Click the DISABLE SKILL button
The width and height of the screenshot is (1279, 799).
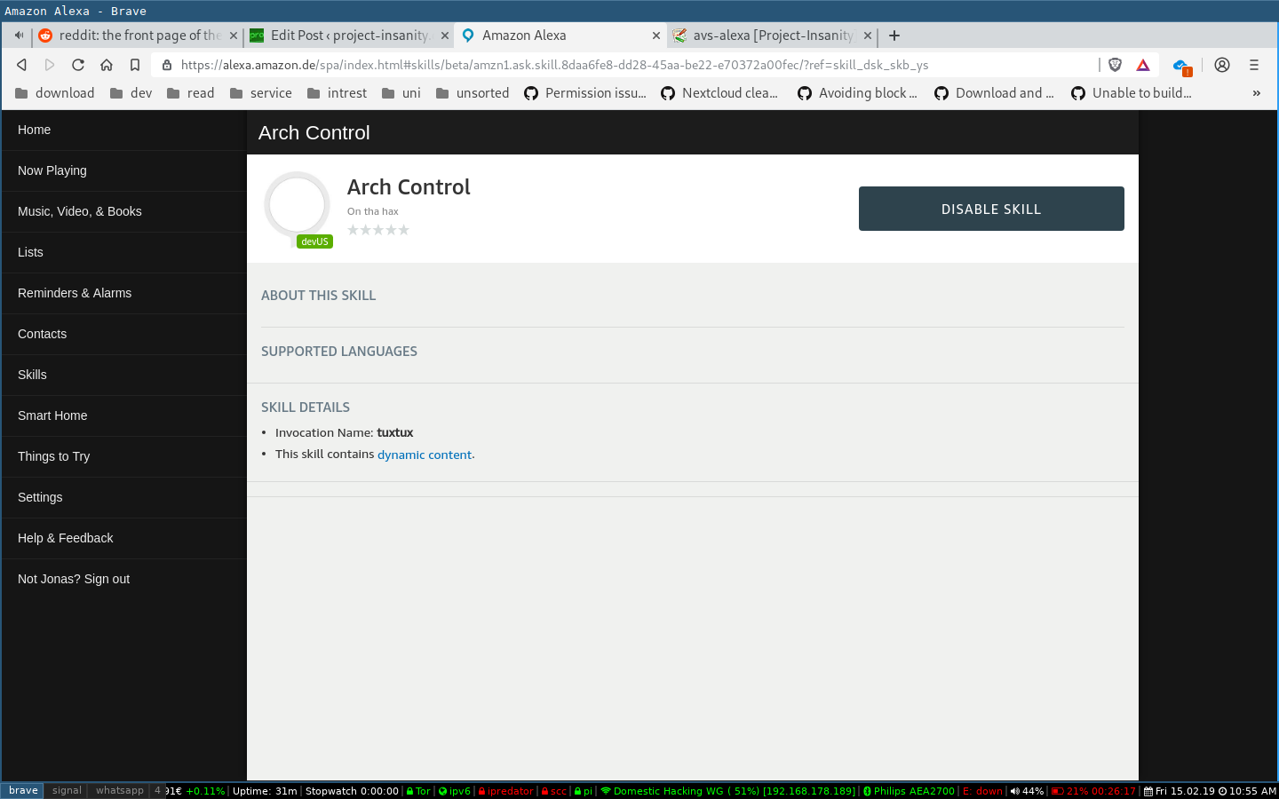[x=991, y=209]
